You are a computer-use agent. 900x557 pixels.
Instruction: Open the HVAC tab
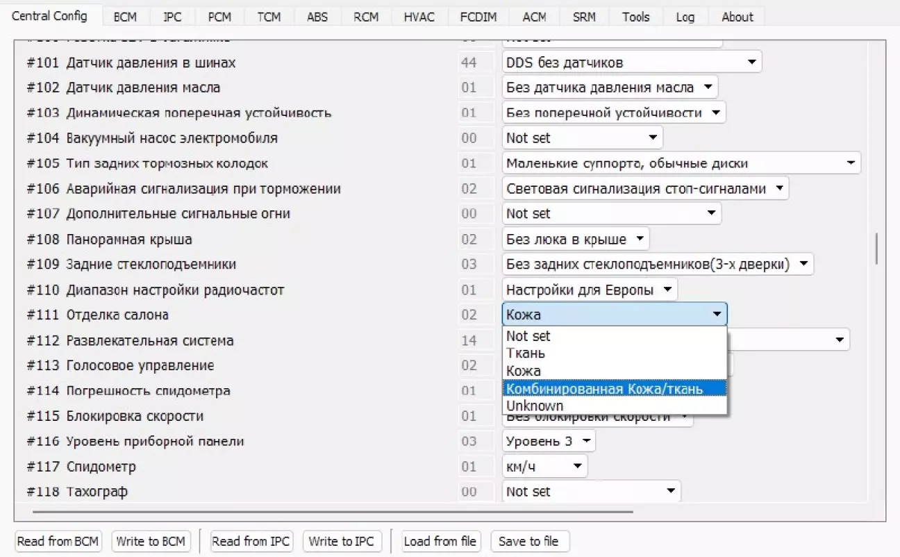click(419, 17)
